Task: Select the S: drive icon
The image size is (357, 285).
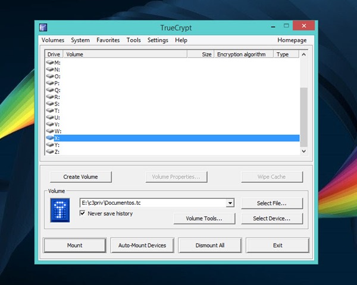Action: tap(50, 104)
